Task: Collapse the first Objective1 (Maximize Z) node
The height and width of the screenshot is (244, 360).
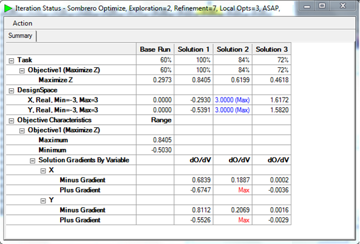Action: [x=22, y=71]
